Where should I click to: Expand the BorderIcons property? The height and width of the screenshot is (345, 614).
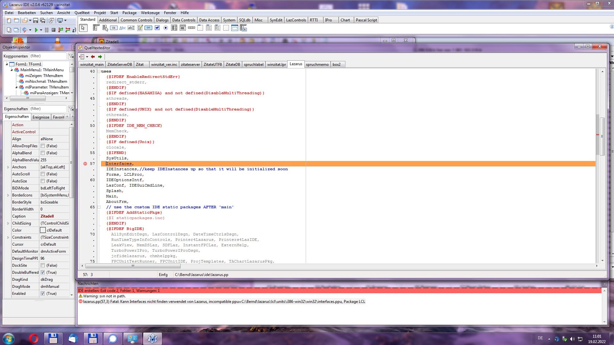[x=8, y=195]
